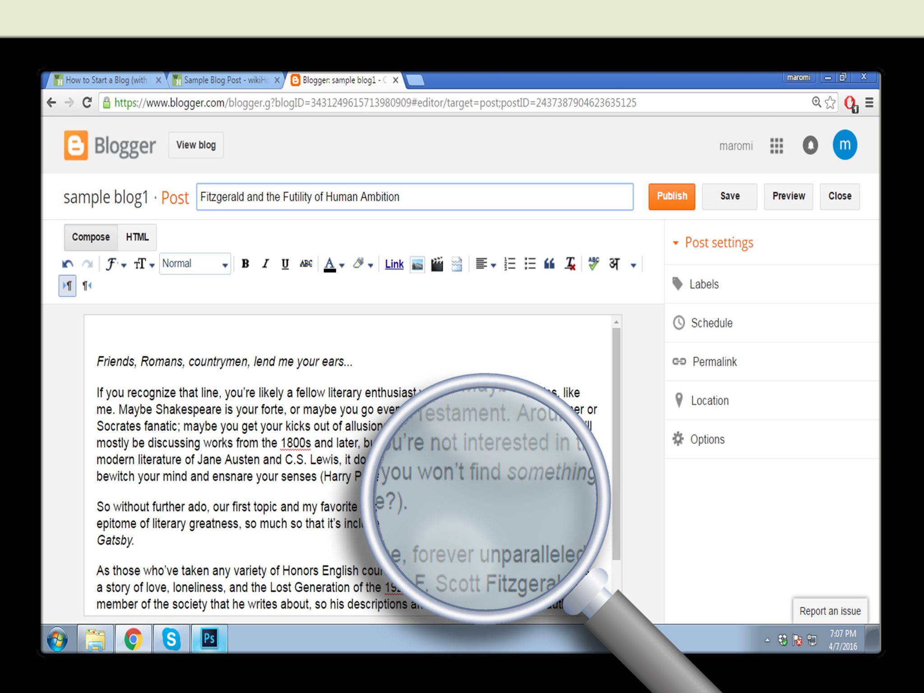
Task: Switch to Sample Blog Post browser tab
Action: coord(226,80)
